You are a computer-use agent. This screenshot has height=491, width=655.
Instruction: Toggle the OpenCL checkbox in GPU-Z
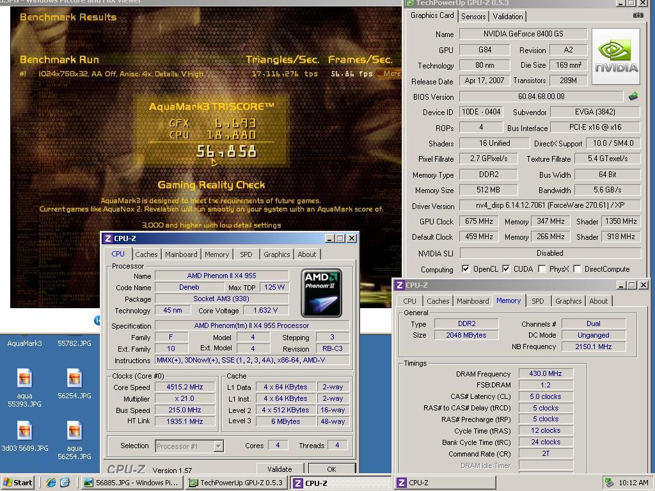click(466, 269)
